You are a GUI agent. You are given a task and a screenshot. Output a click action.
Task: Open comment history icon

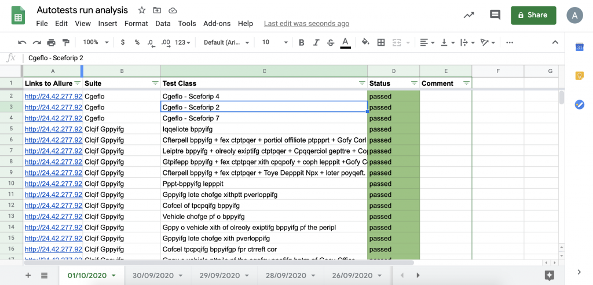[495, 16]
